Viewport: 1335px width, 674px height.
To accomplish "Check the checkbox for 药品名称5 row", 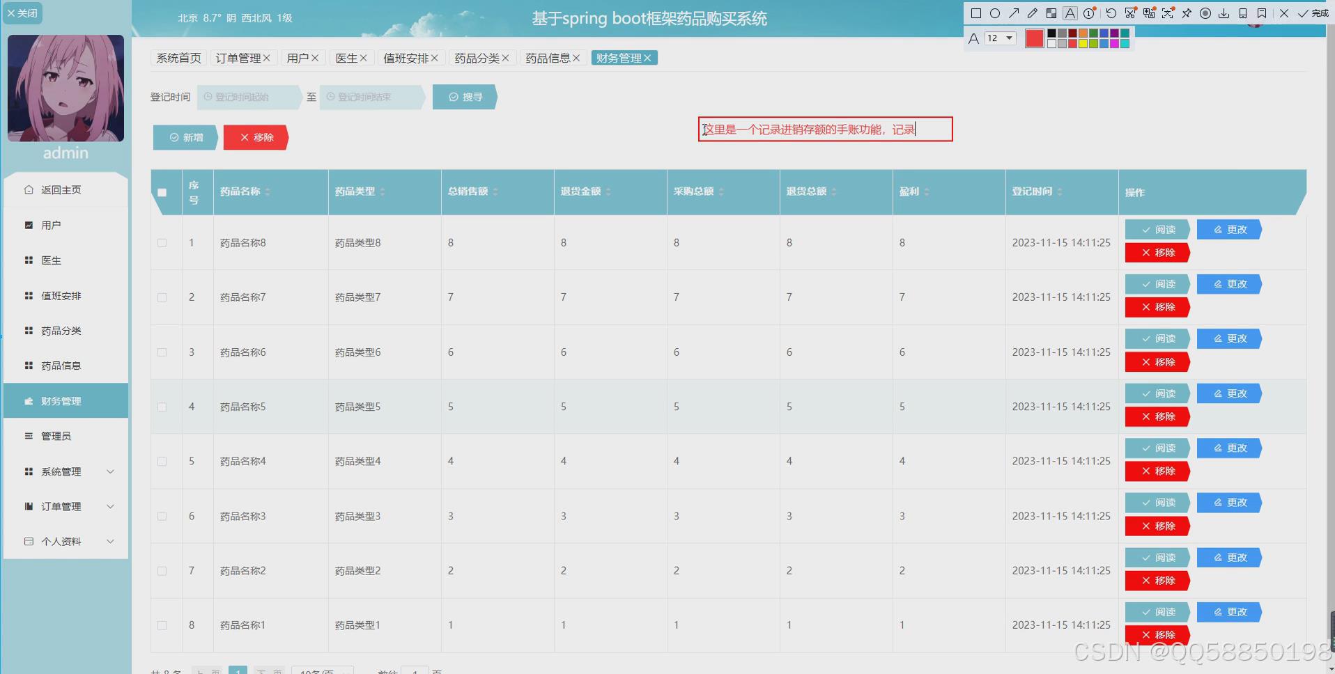I will (x=162, y=407).
